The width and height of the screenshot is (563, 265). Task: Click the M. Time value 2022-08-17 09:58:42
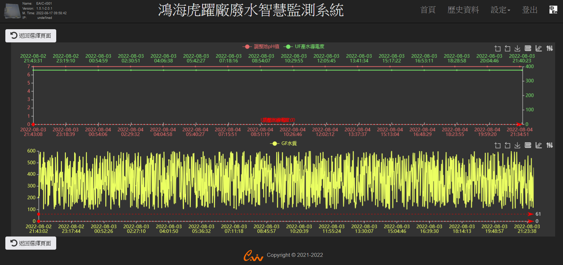pyautogui.click(x=51, y=13)
